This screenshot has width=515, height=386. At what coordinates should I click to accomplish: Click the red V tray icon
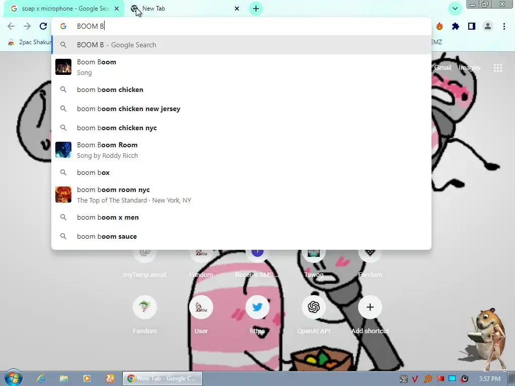[x=415, y=379]
